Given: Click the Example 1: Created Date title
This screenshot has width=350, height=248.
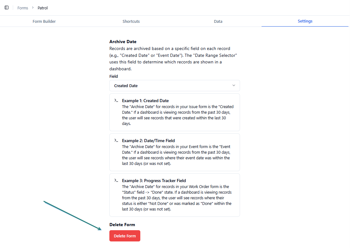Looking at the screenshot, I should (145, 101).
